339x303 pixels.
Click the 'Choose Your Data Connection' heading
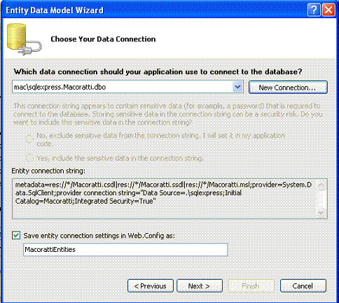103,39
